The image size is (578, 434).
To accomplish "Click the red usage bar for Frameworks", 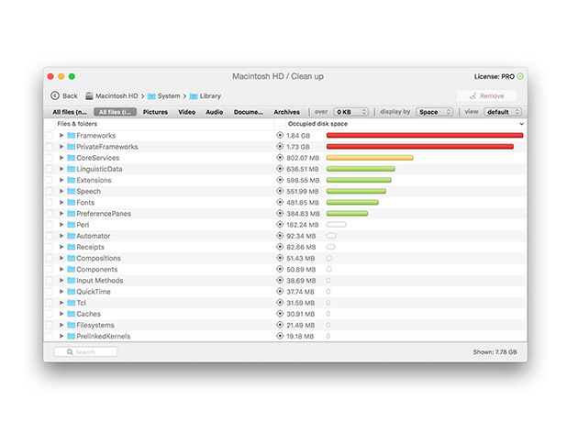I will 425,135.
